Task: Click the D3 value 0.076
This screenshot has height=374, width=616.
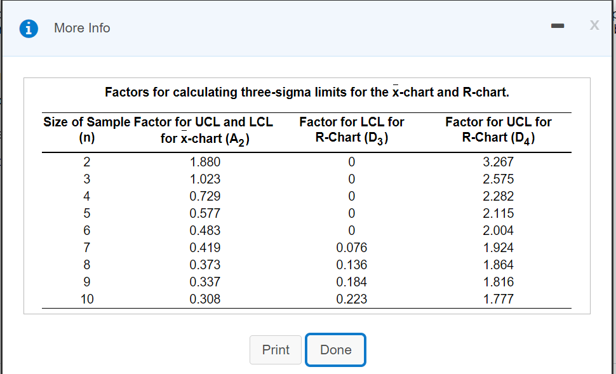Action: [x=351, y=248]
